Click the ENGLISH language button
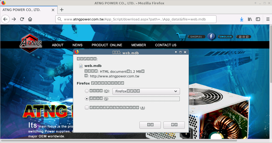This screenshot has width=272, height=143. (x=226, y=37)
